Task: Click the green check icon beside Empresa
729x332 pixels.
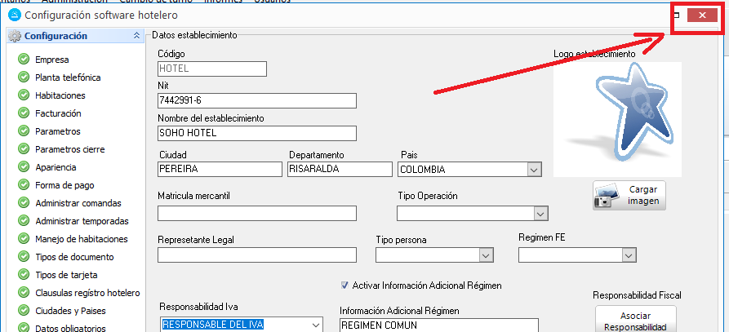Action: [x=23, y=60]
